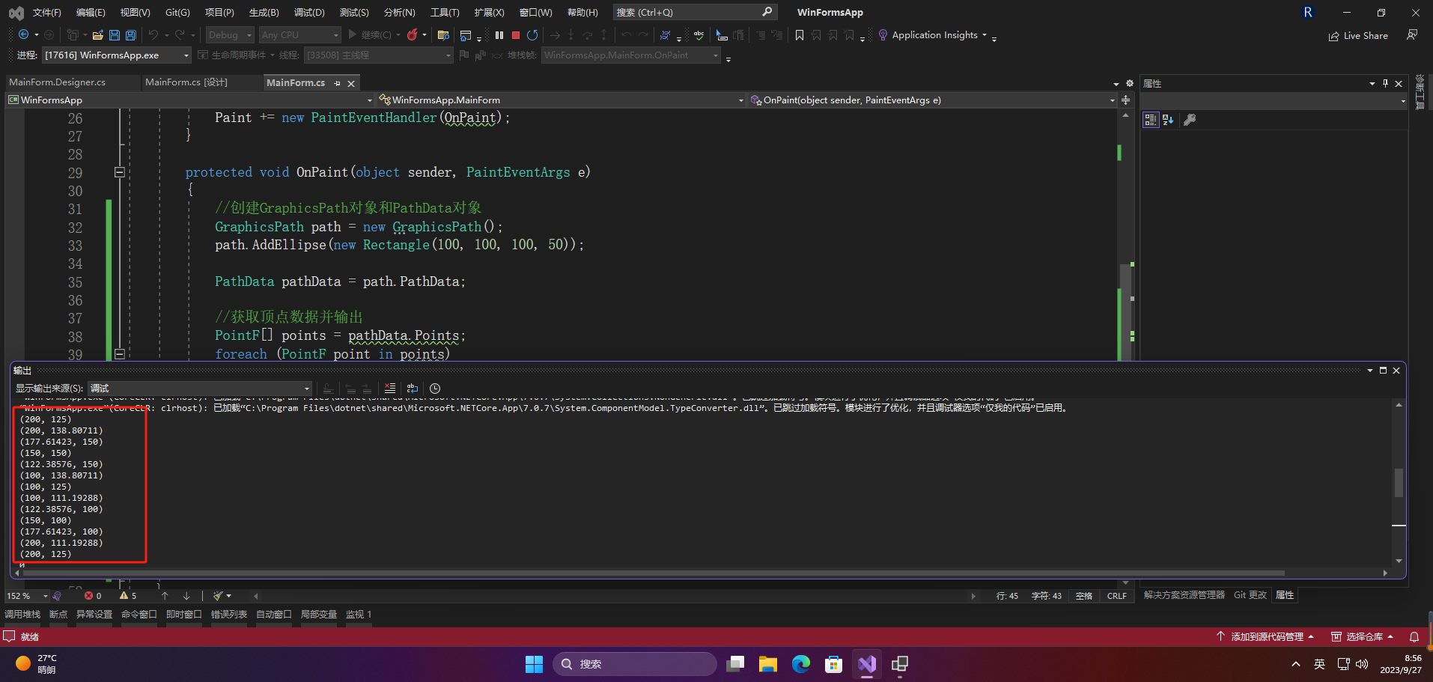1433x682 pixels.
Task: Click the Save All icon
Action: pos(131,34)
